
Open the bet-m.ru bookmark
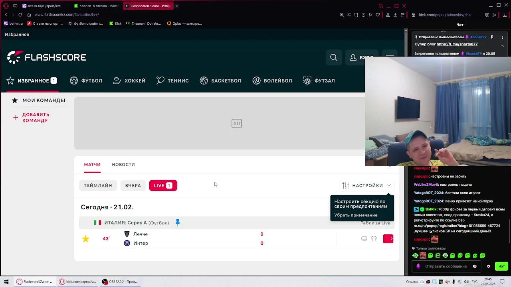13,24
